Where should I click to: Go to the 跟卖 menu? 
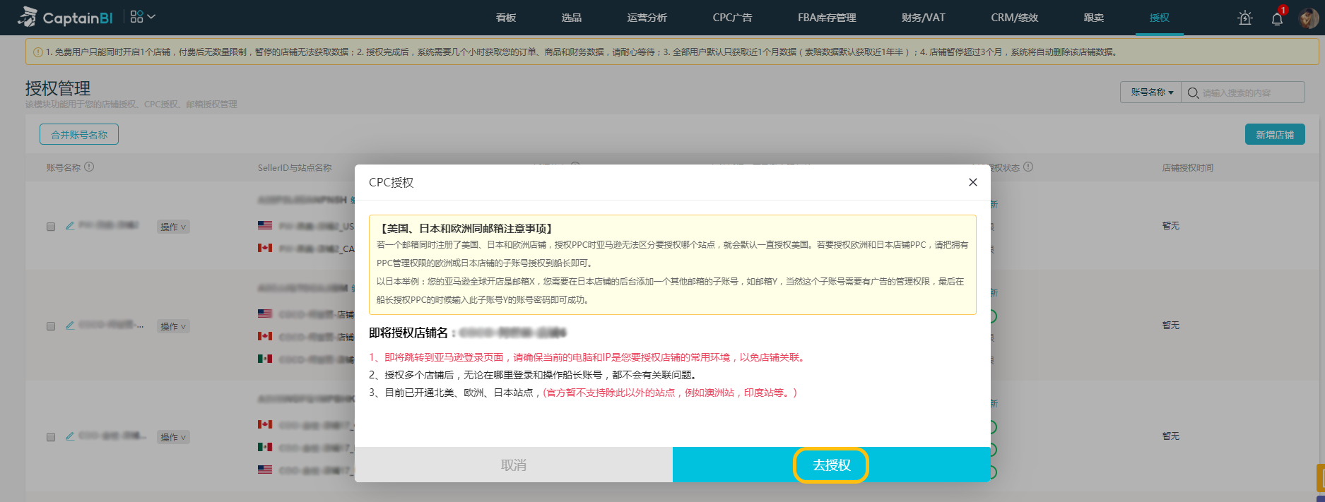click(x=1094, y=18)
